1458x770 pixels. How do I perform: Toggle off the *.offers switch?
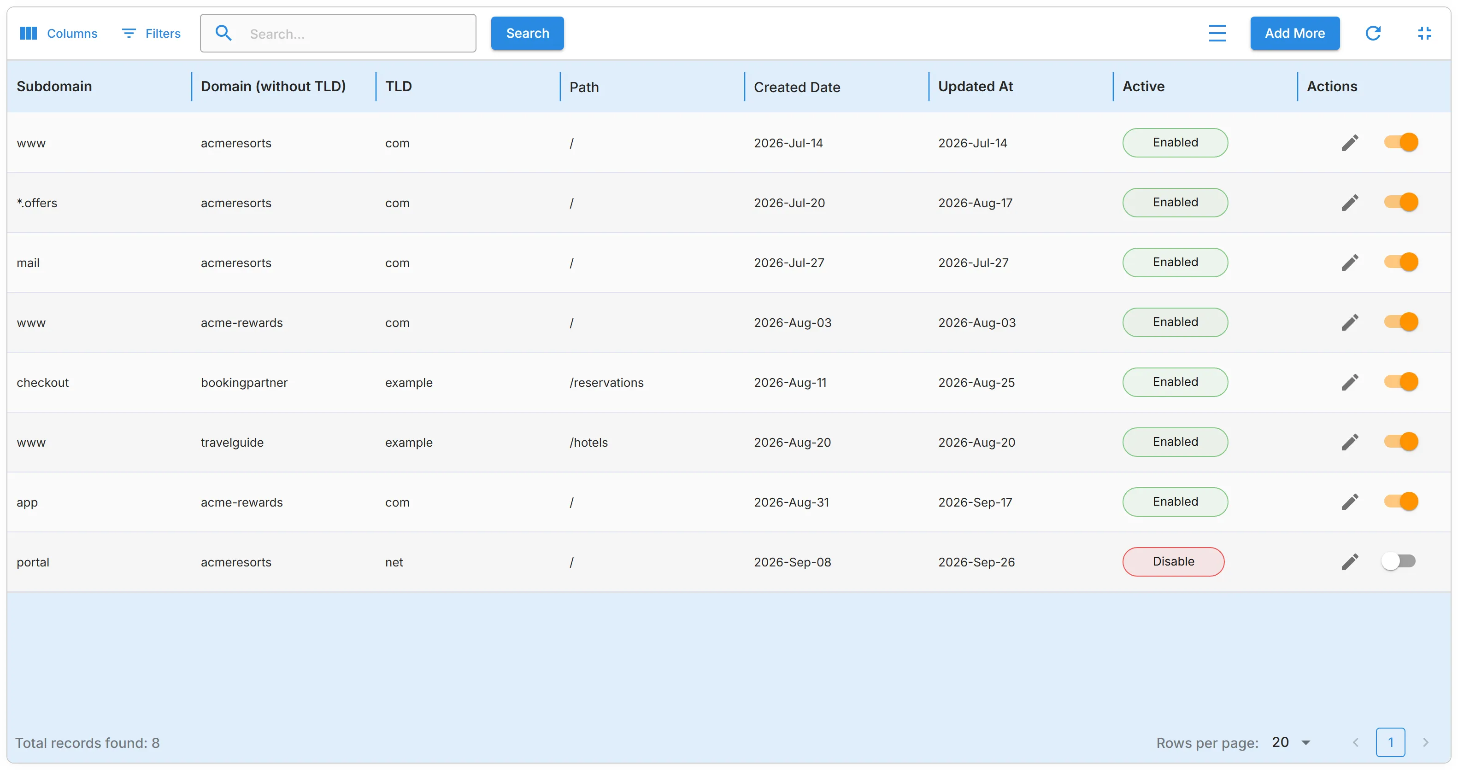pyautogui.click(x=1400, y=202)
